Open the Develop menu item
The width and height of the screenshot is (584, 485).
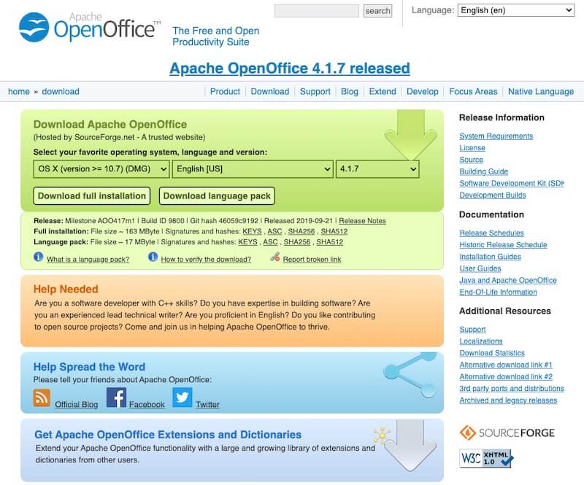pos(423,92)
